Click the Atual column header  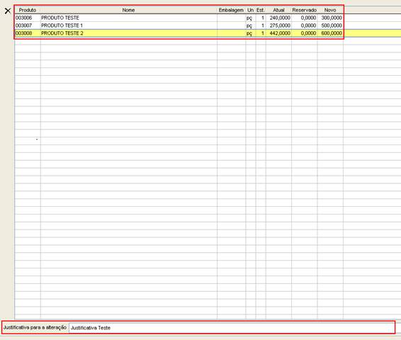278,10
